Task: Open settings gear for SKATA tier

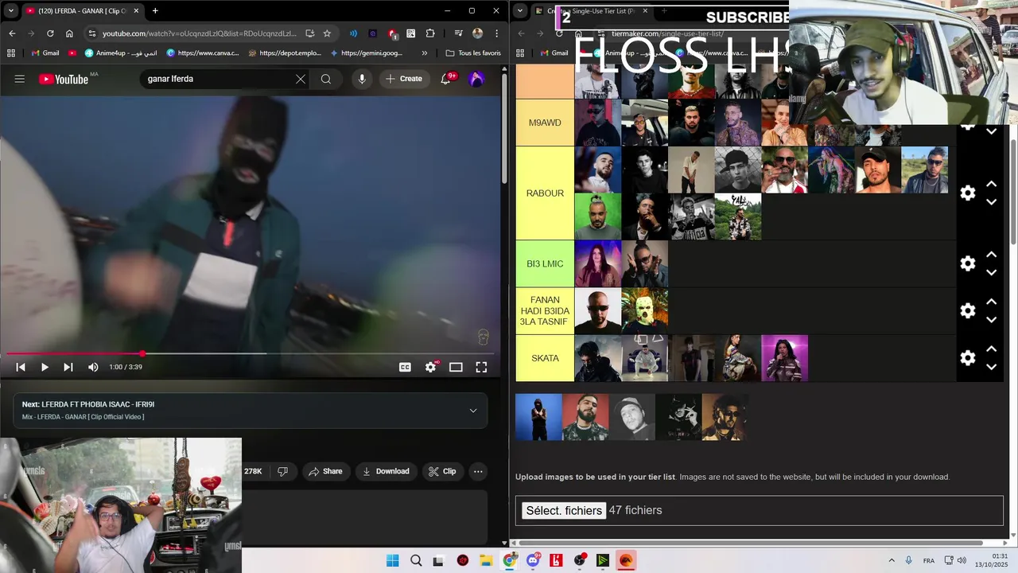Action: coord(968,358)
